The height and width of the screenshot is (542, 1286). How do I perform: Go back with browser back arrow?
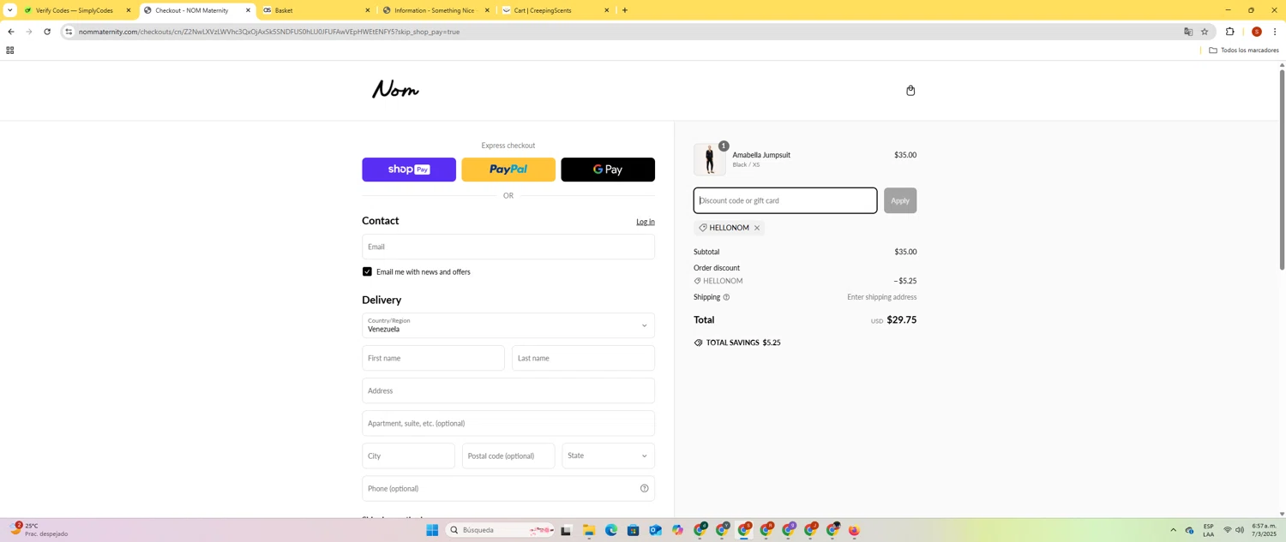click(10, 32)
